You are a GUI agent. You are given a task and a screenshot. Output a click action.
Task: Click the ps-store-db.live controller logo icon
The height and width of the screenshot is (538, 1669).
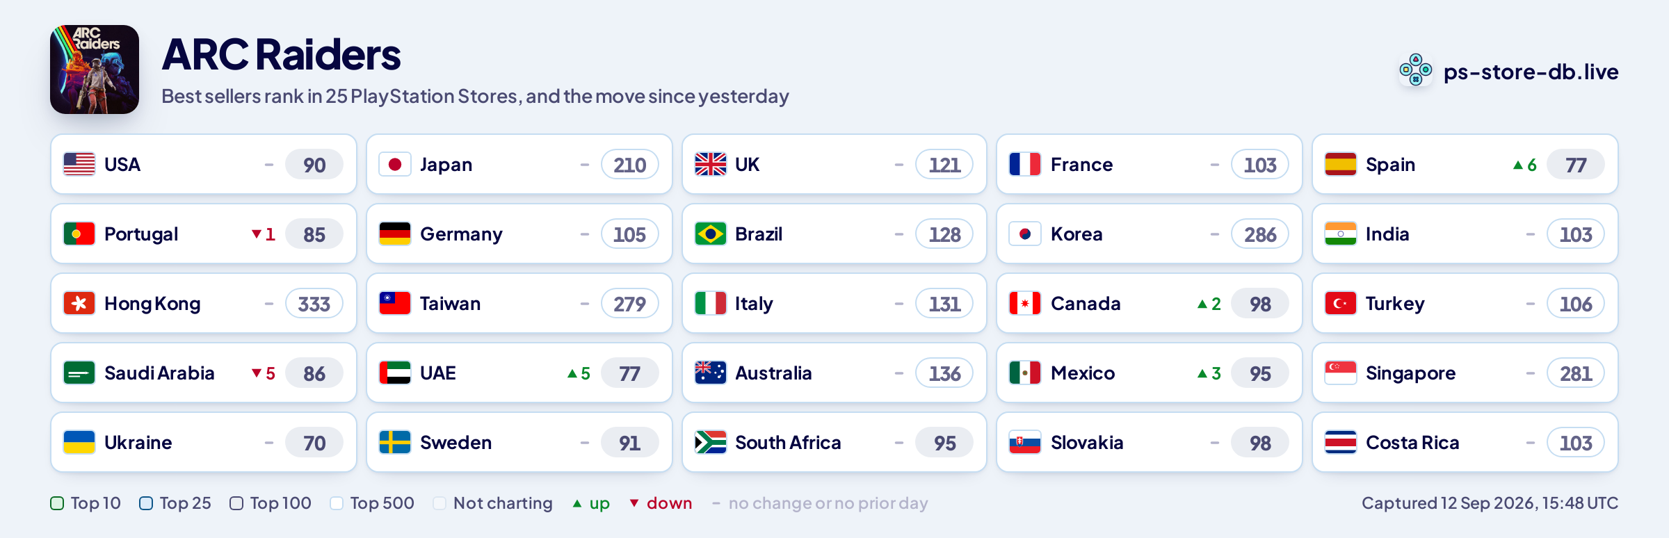coord(1415,70)
